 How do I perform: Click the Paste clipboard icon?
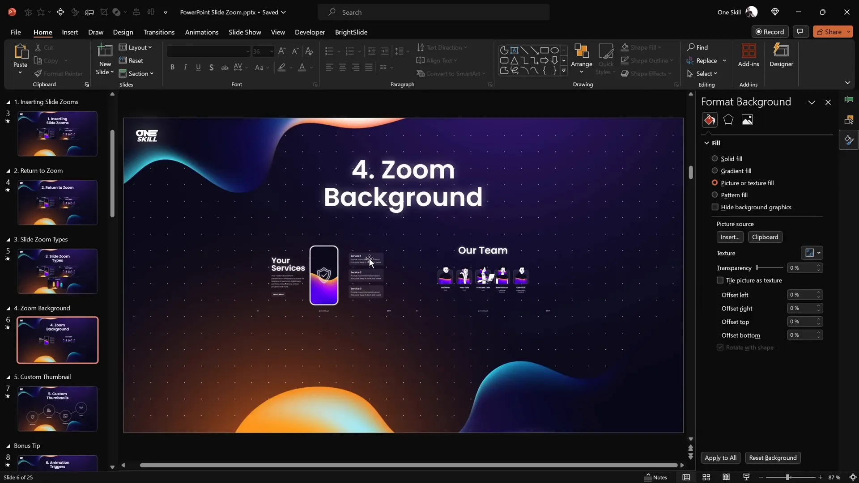[20, 51]
